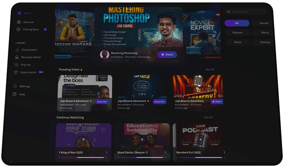Open options menu for 1 King of Nun 2025

(x=107, y=152)
